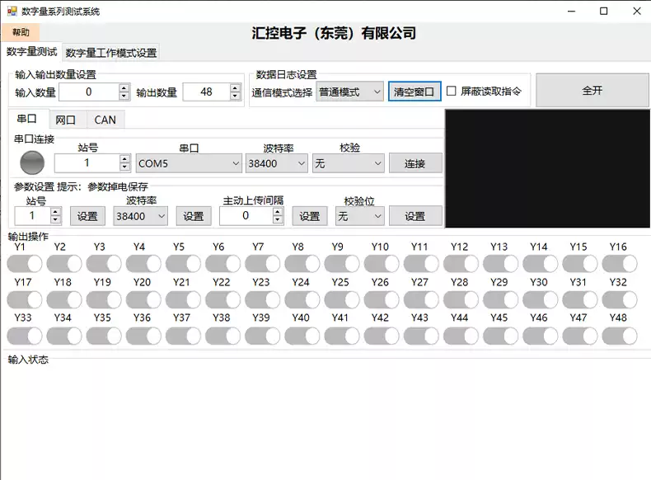Toggle output switch Y36
The image size is (651, 480).
143,336
